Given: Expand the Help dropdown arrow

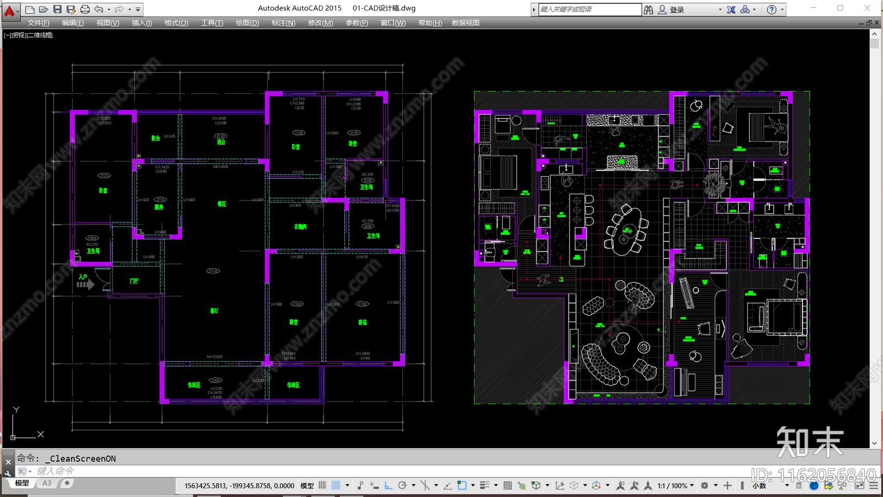Looking at the screenshot, I should click(782, 9).
